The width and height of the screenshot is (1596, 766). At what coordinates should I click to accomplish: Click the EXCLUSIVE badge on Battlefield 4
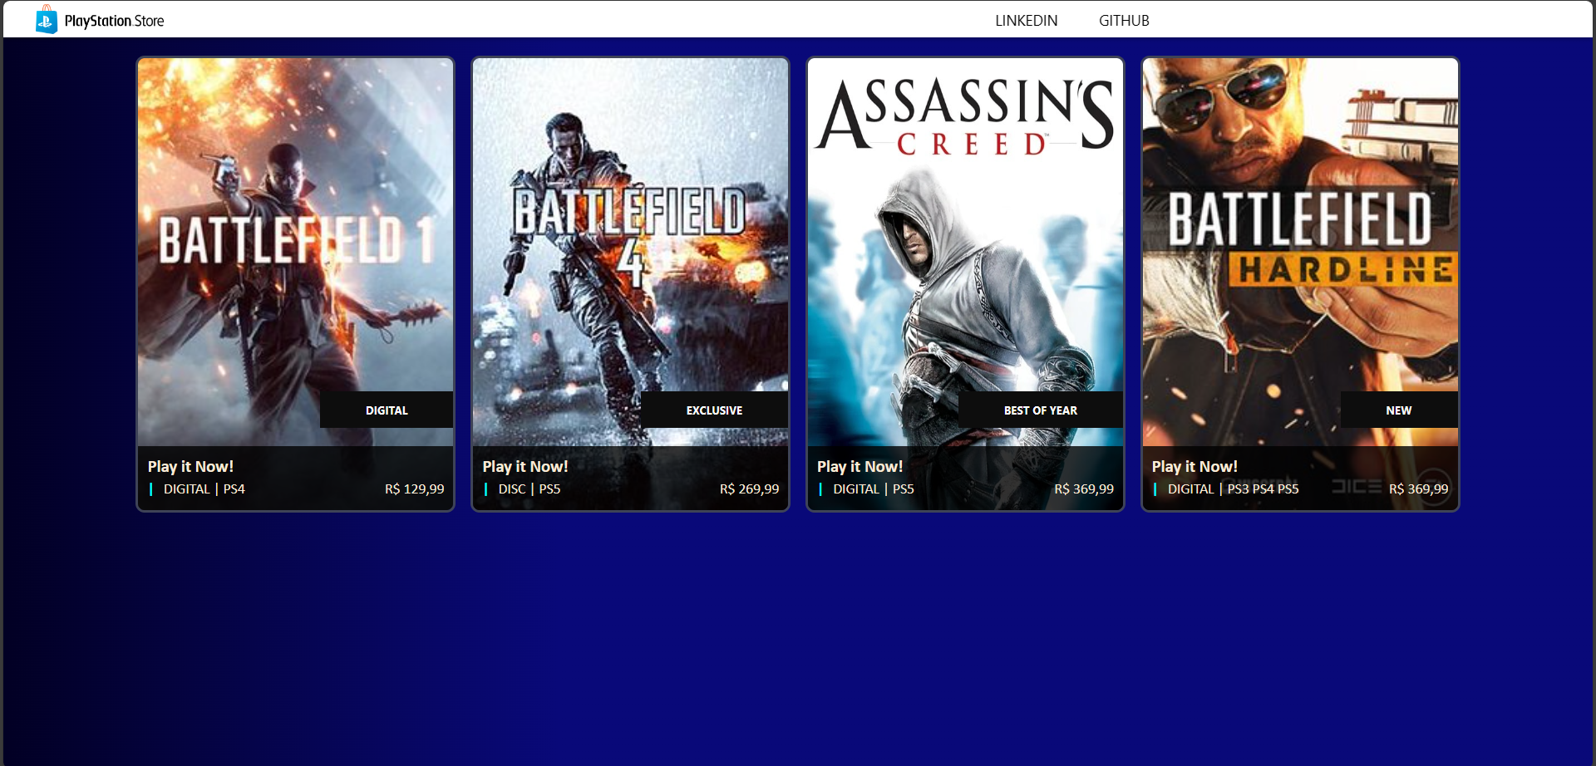pos(713,410)
